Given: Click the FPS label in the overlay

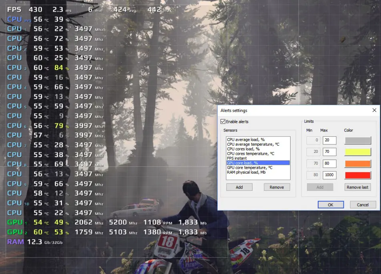Looking at the screenshot, I should click(14, 10).
